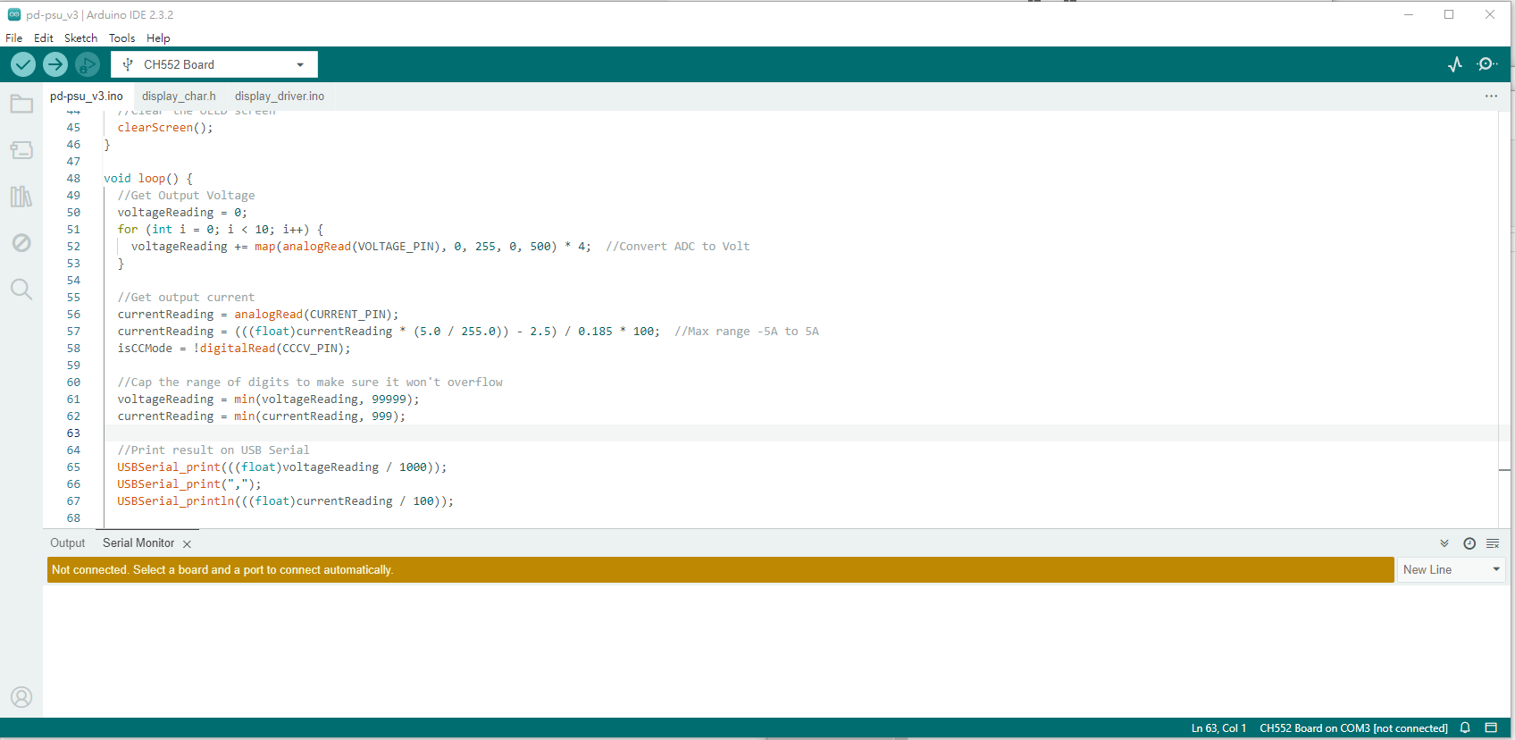The width and height of the screenshot is (1515, 740).
Task: Click the notifications bell in status bar
Action: click(x=1465, y=728)
